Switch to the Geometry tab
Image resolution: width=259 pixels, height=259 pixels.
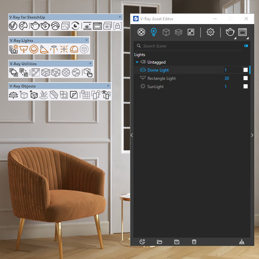[166, 32]
